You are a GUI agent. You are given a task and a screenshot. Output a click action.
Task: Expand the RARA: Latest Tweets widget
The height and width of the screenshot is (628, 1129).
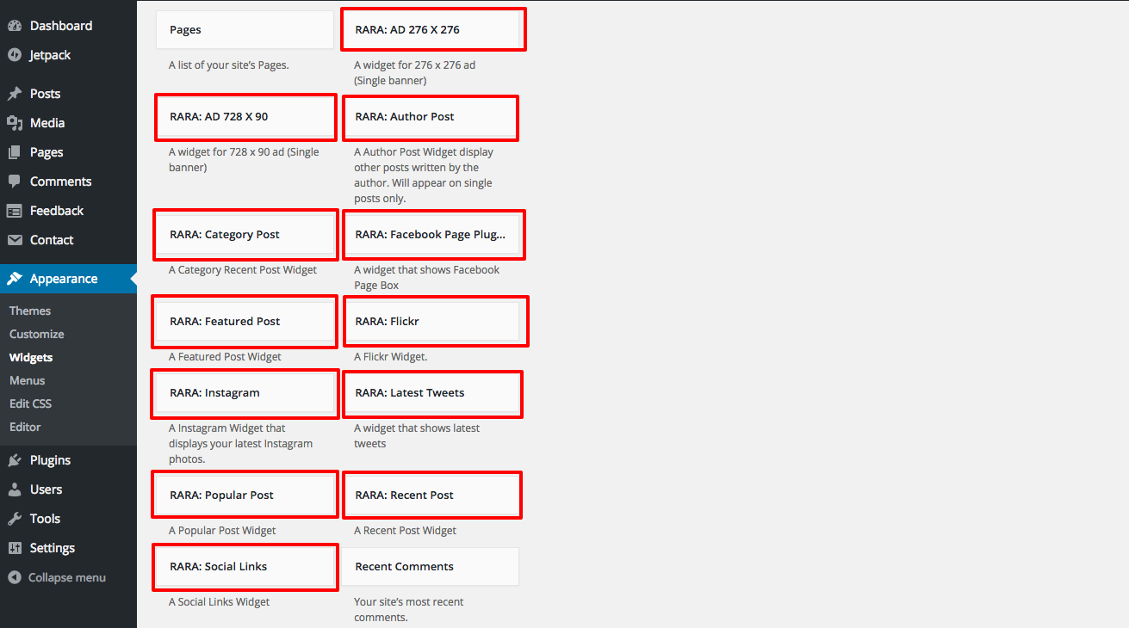point(432,393)
